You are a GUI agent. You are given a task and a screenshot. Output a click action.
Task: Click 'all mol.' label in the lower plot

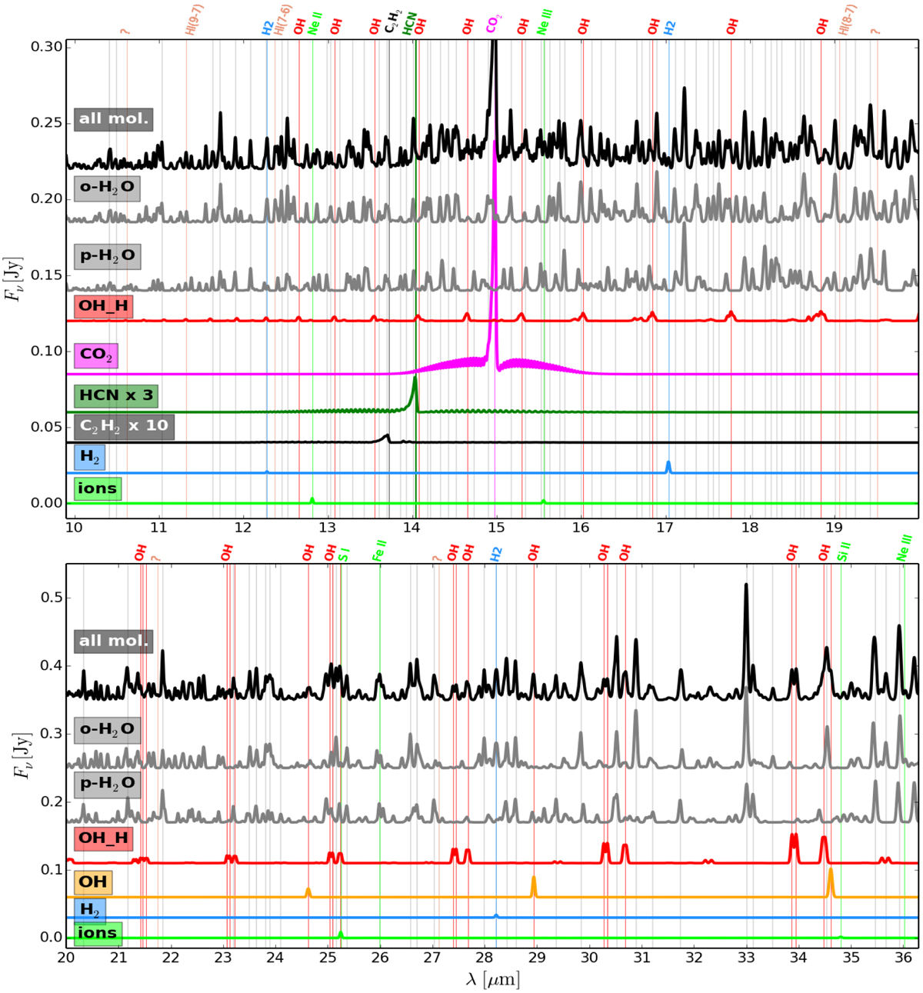click(x=113, y=641)
